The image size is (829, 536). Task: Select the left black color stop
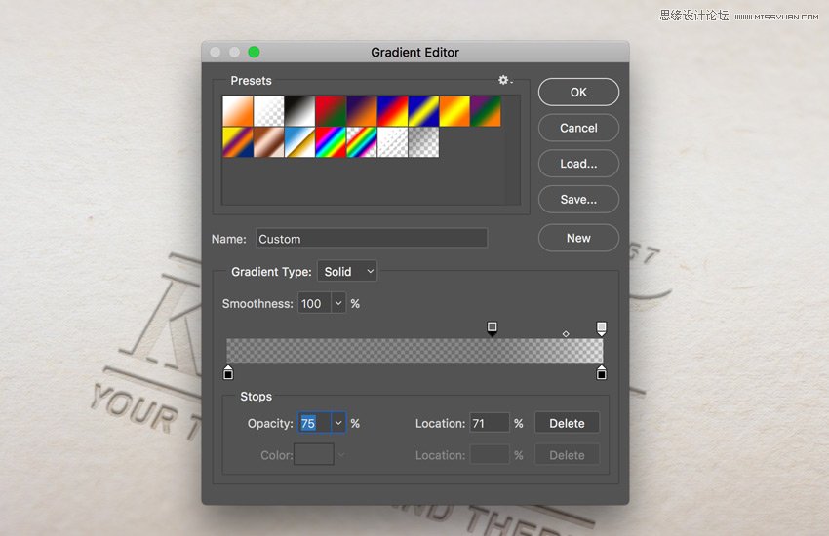(228, 372)
